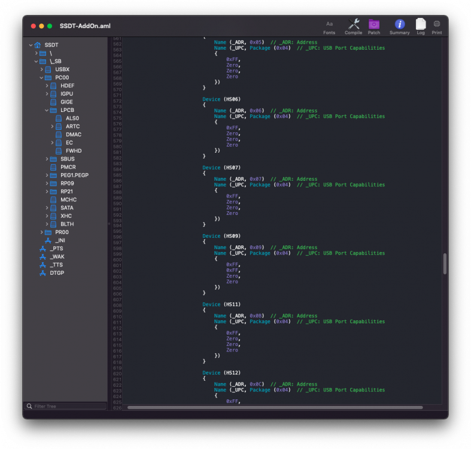Click the Compile tool icon

354,24
